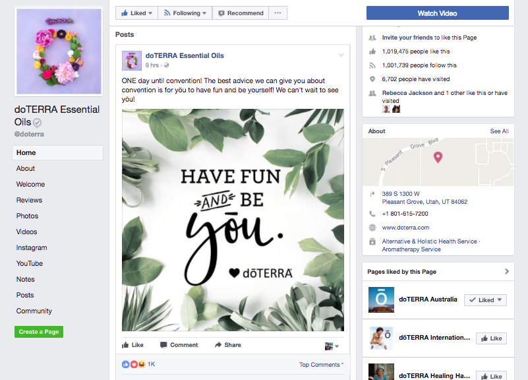This screenshot has height=380, width=528.
Task: Open the Have Fun and Be You image
Action: coord(233,220)
